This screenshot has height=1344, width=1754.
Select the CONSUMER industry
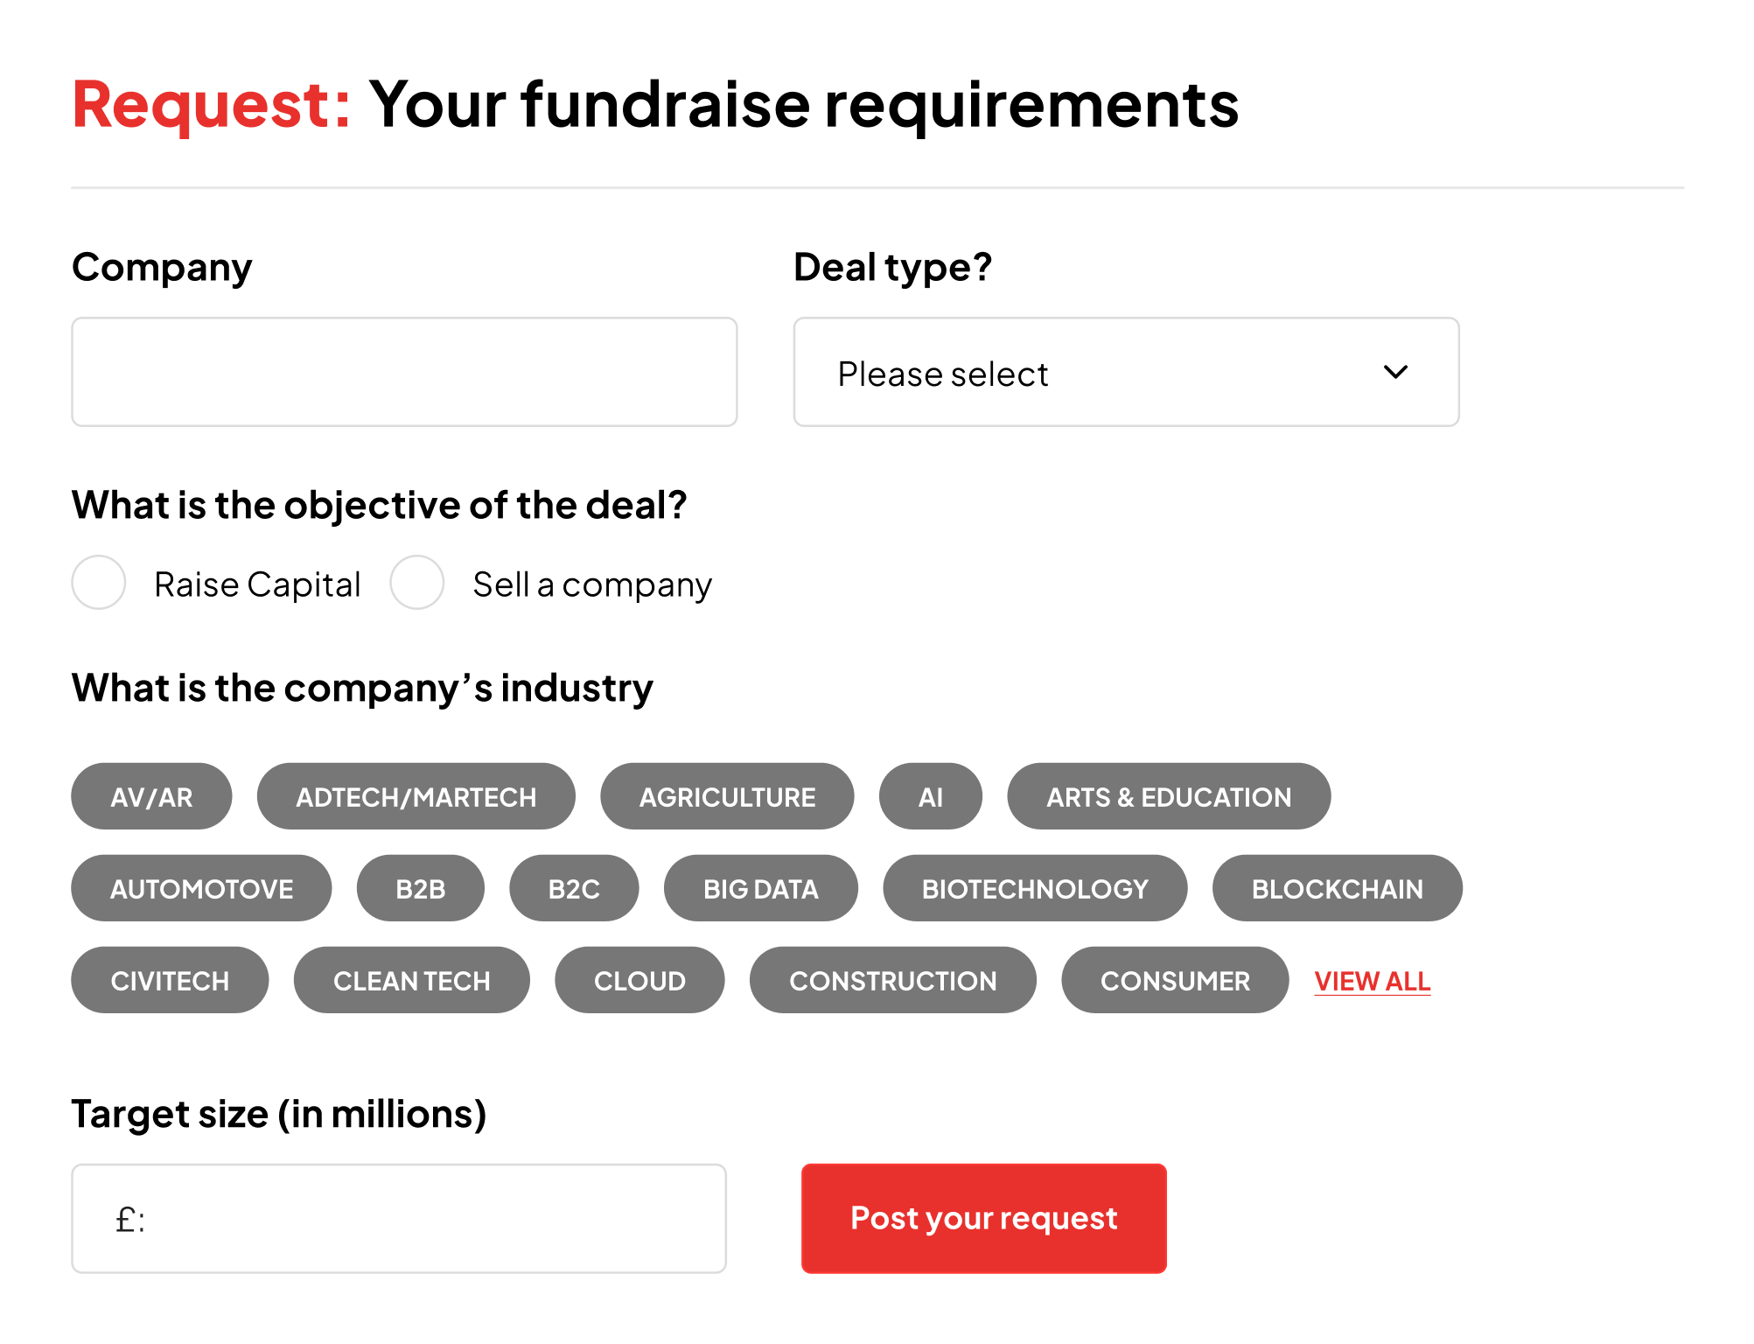(1176, 980)
